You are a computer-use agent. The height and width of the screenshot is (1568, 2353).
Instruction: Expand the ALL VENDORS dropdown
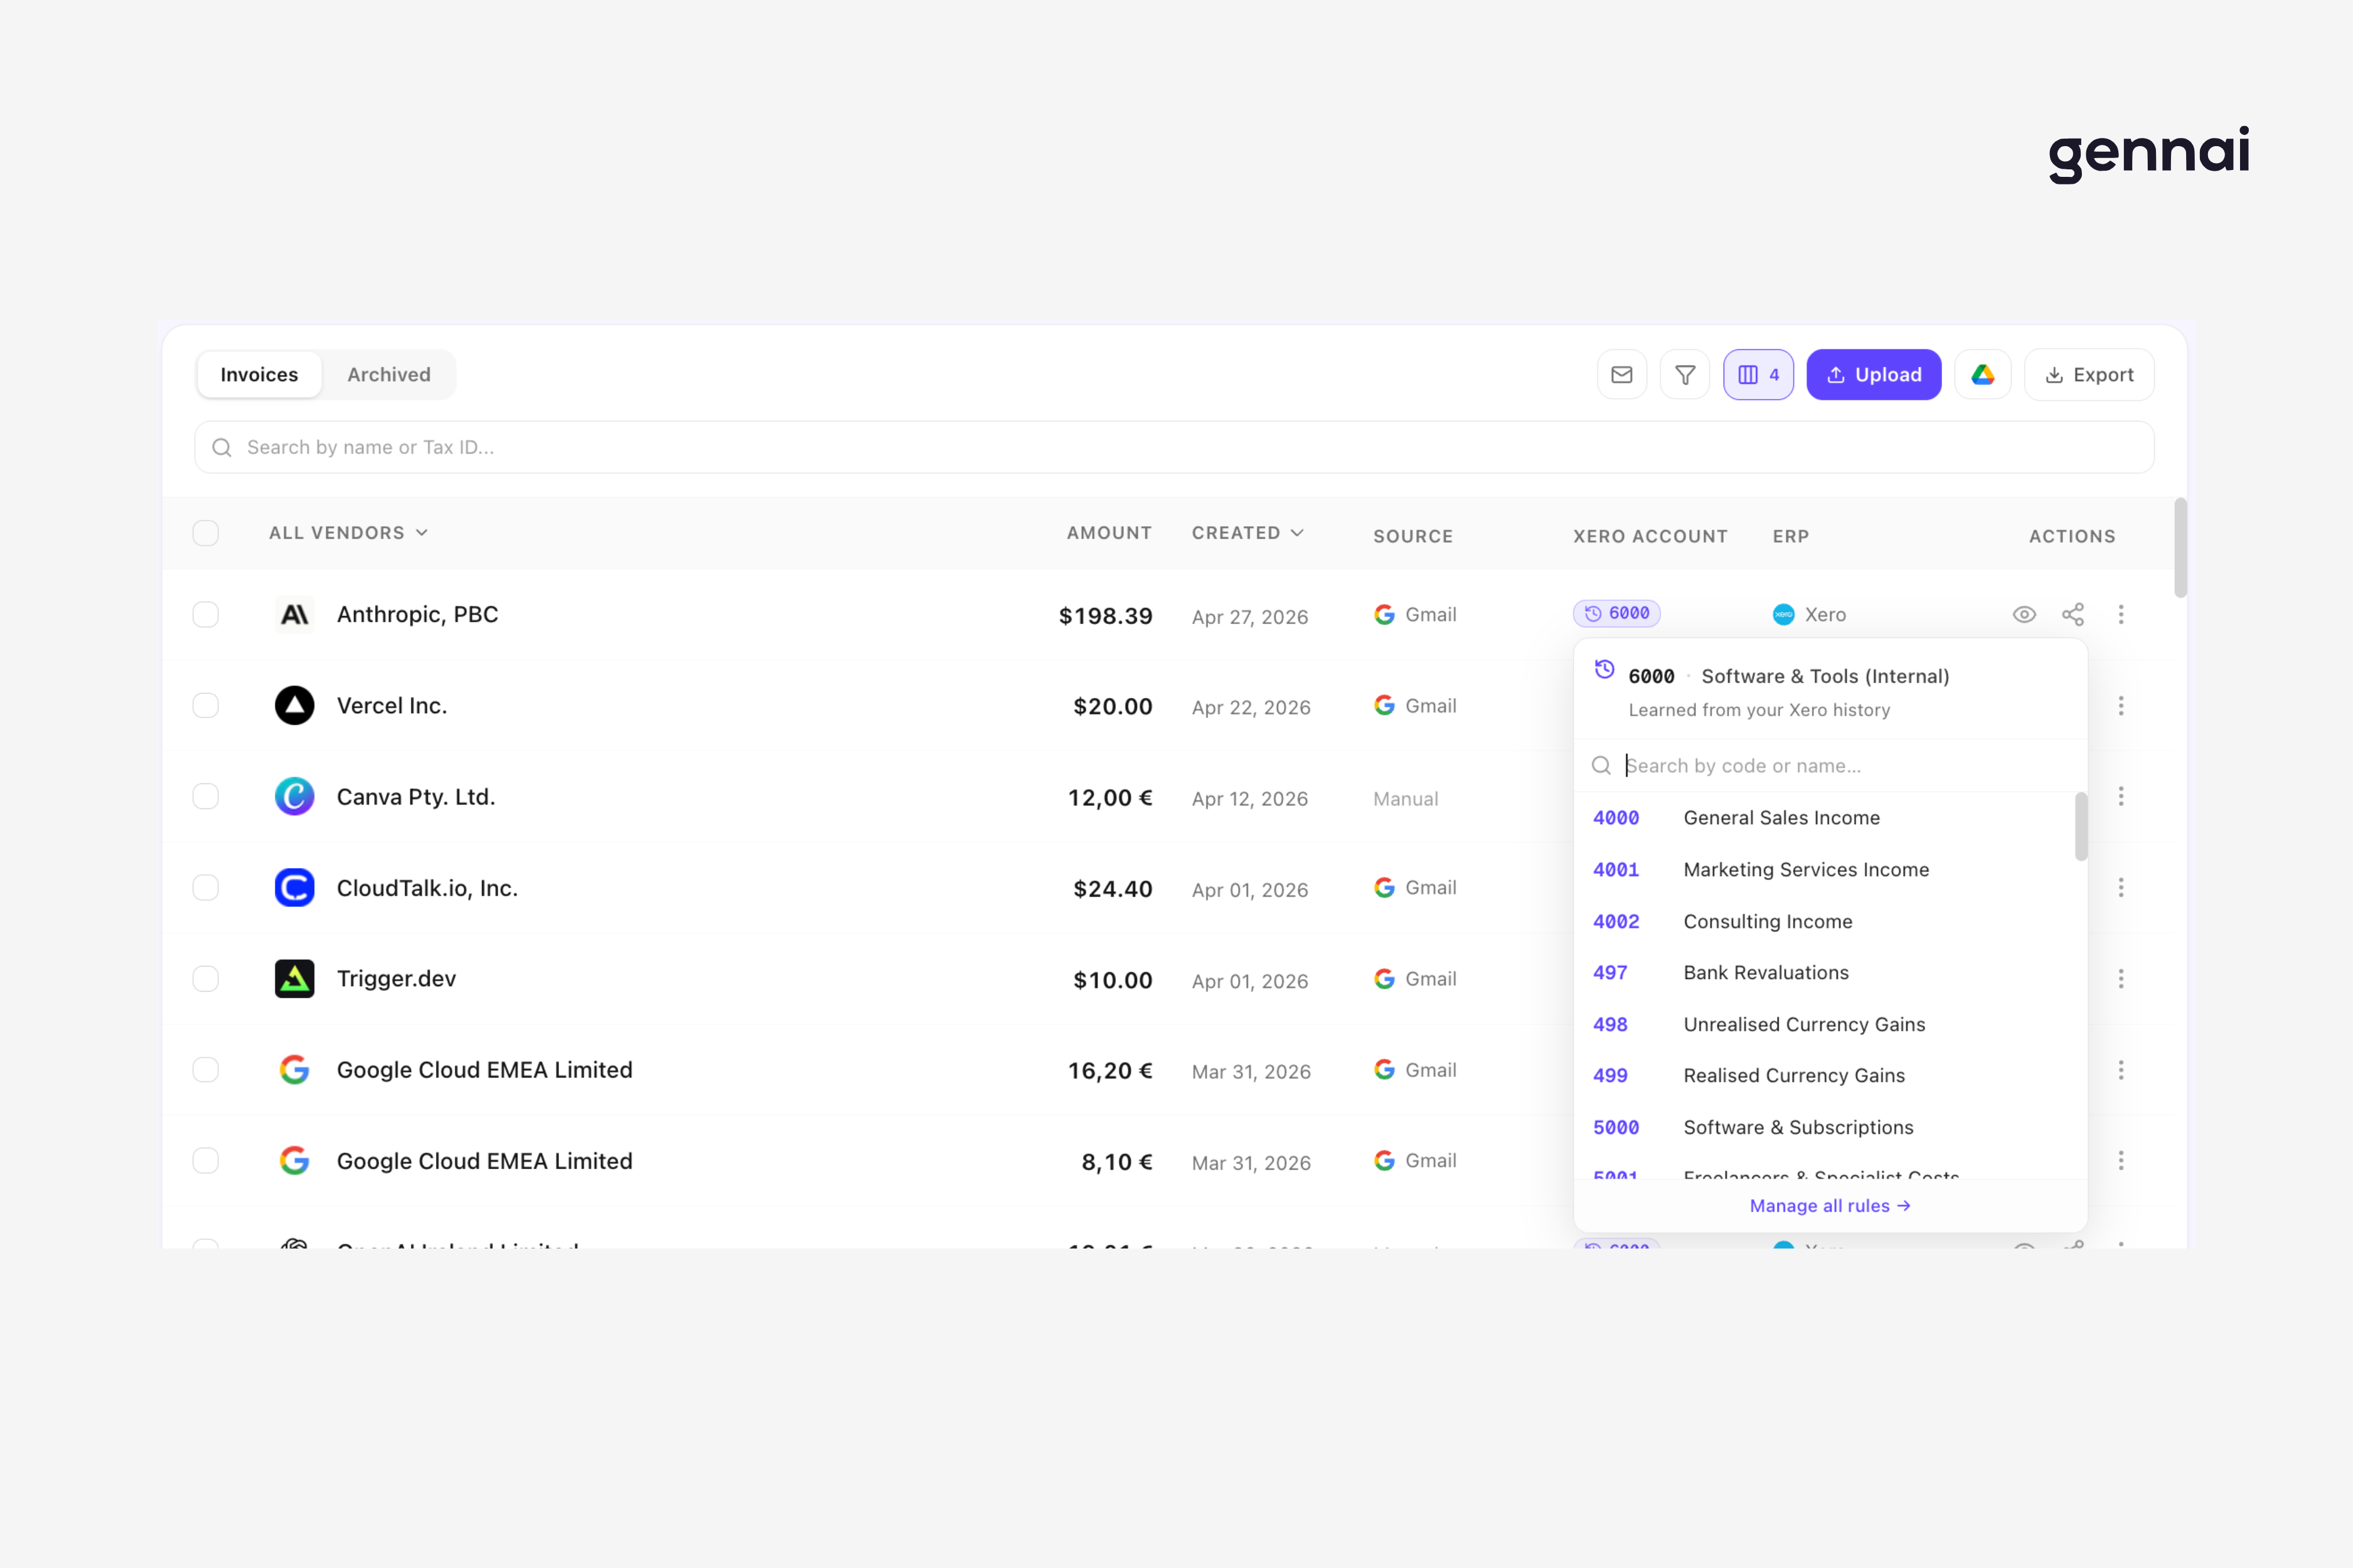tap(347, 532)
